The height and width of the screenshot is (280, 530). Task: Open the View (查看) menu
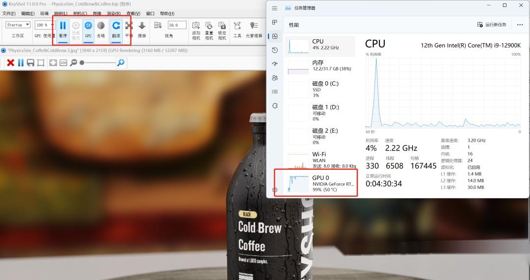pyautogui.click(x=133, y=14)
